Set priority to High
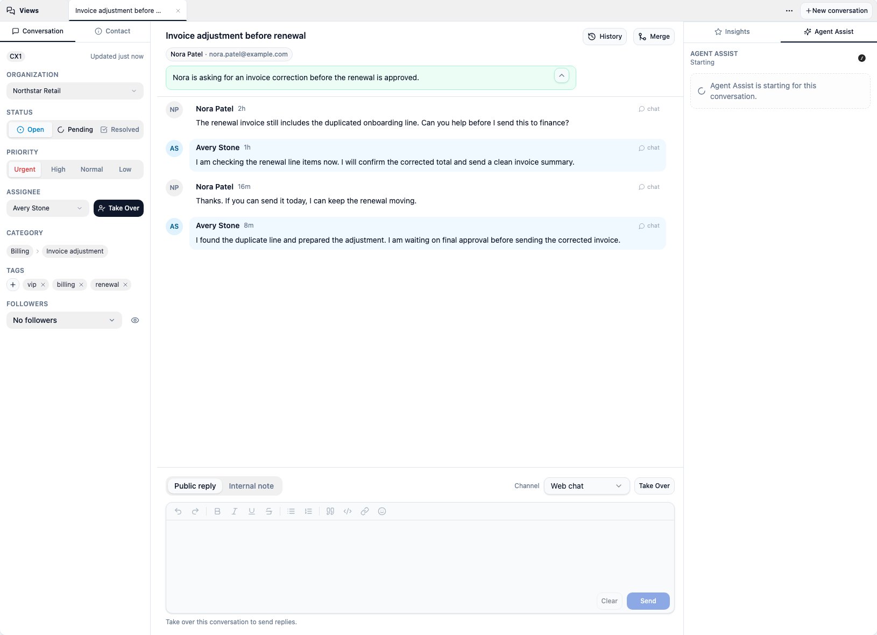 pyautogui.click(x=58, y=170)
